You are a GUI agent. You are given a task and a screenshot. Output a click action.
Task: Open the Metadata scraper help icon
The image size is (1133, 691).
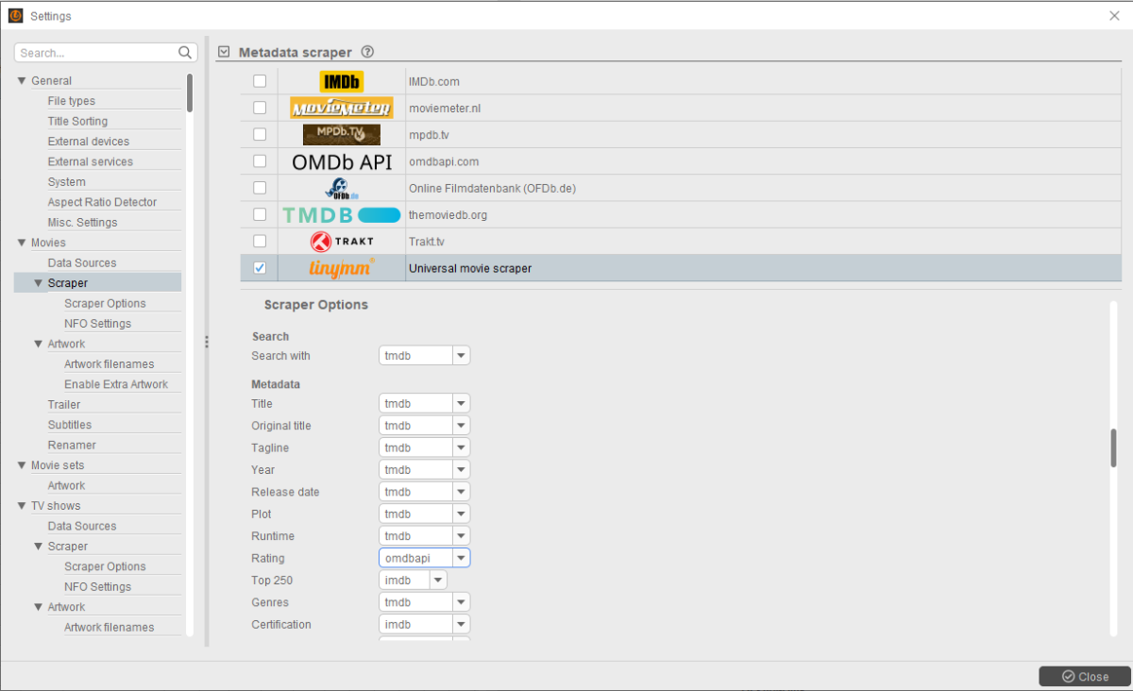[367, 52]
